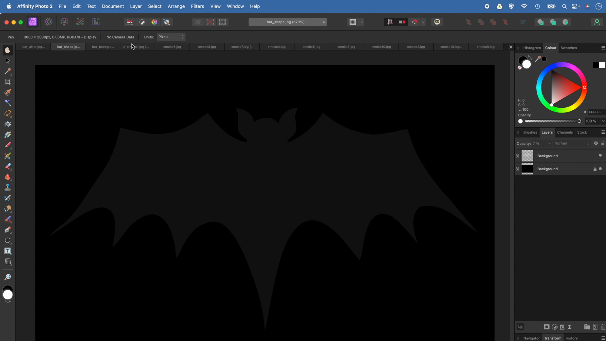Select the Artistic Text tool
This screenshot has width=606, height=341.
click(x=8, y=251)
